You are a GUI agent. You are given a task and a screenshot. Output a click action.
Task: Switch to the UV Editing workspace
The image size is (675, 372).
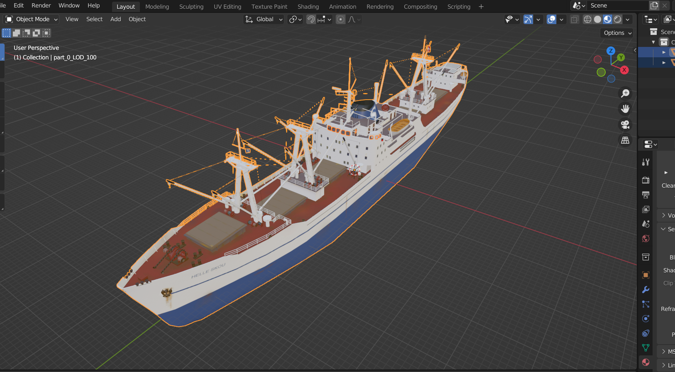pos(227,7)
